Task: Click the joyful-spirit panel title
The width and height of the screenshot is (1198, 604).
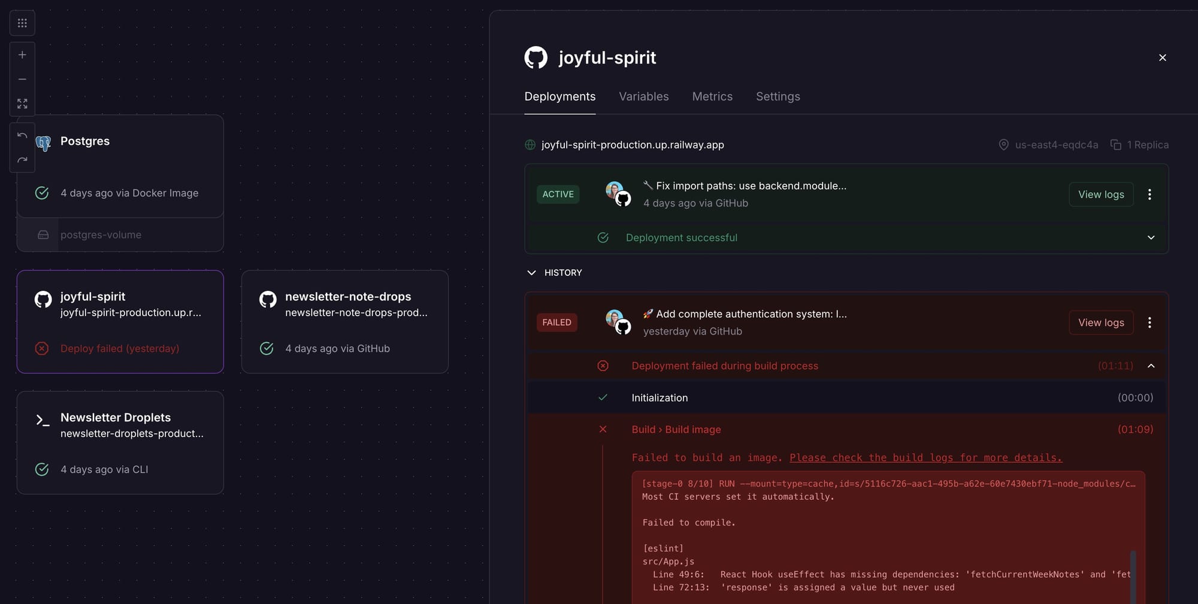Action: (x=607, y=57)
